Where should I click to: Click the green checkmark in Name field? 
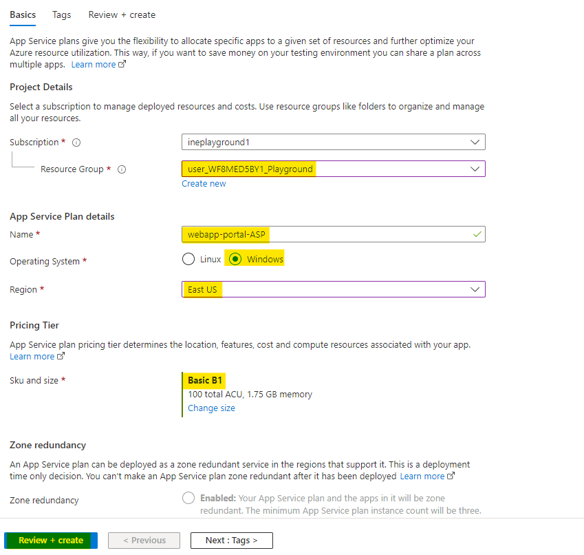coord(477,234)
